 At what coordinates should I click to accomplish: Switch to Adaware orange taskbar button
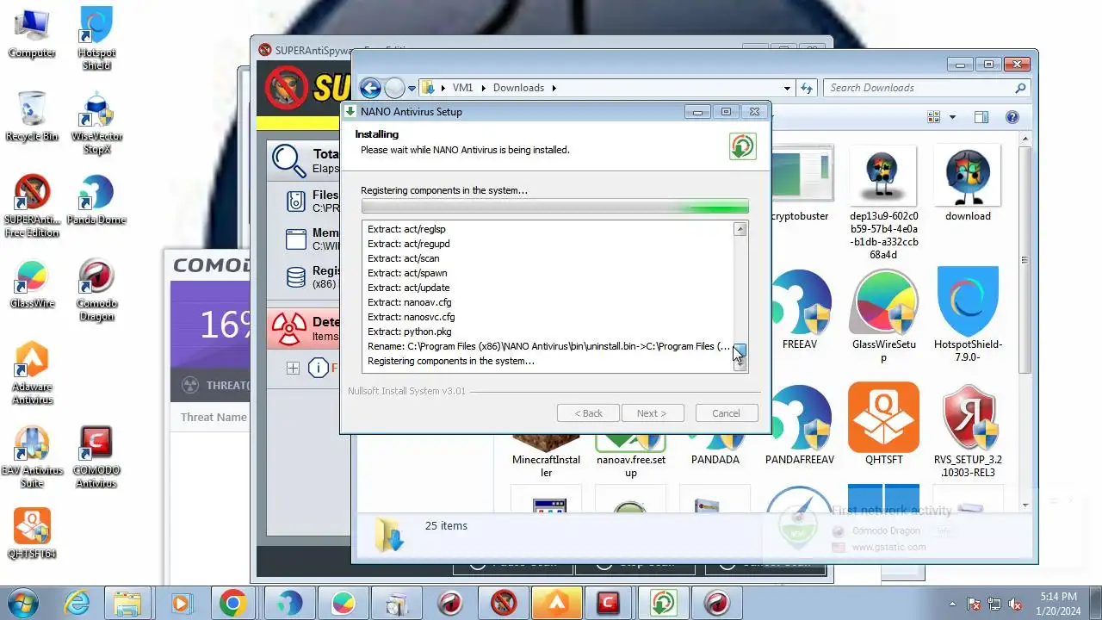[557, 603]
